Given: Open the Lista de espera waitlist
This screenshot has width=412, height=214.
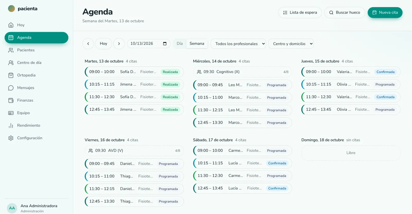Looking at the screenshot, I should (300, 13).
